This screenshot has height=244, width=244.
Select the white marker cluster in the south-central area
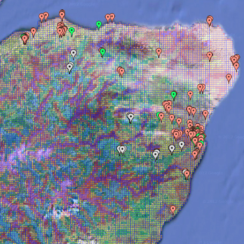(x=122, y=150)
